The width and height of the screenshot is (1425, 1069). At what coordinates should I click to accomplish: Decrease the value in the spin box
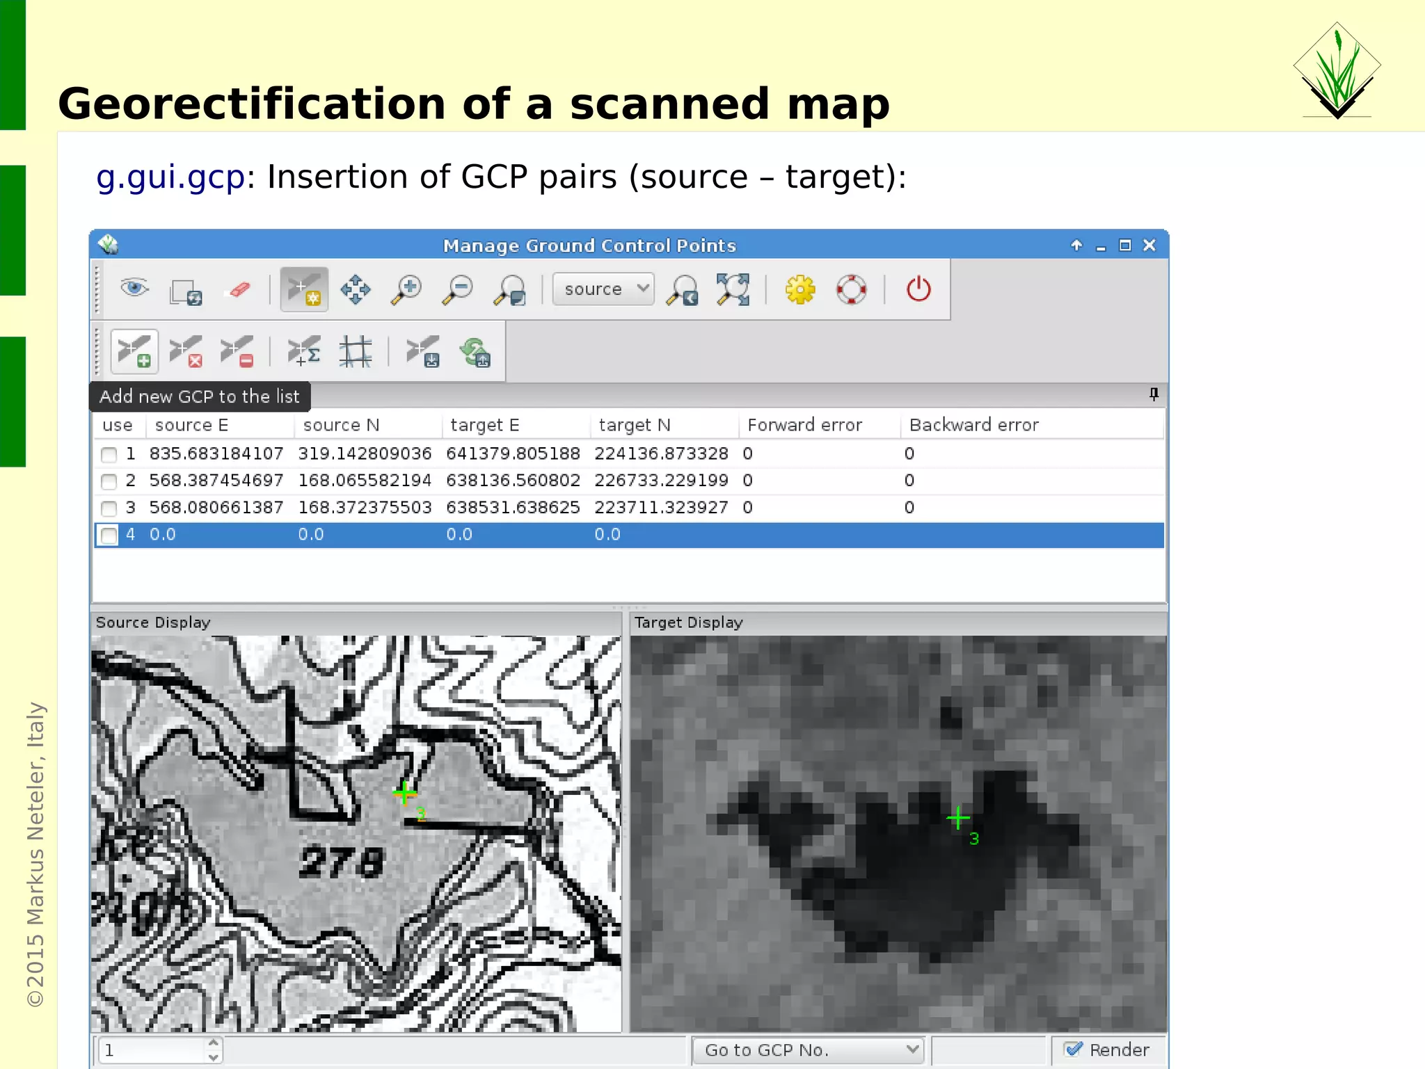coord(214,1056)
